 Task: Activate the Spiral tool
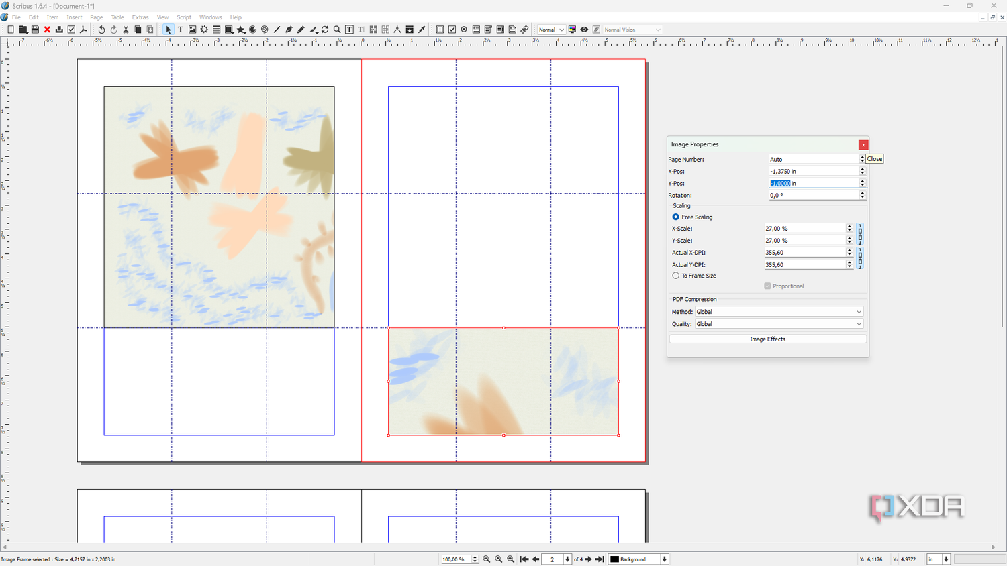(x=265, y=30)
